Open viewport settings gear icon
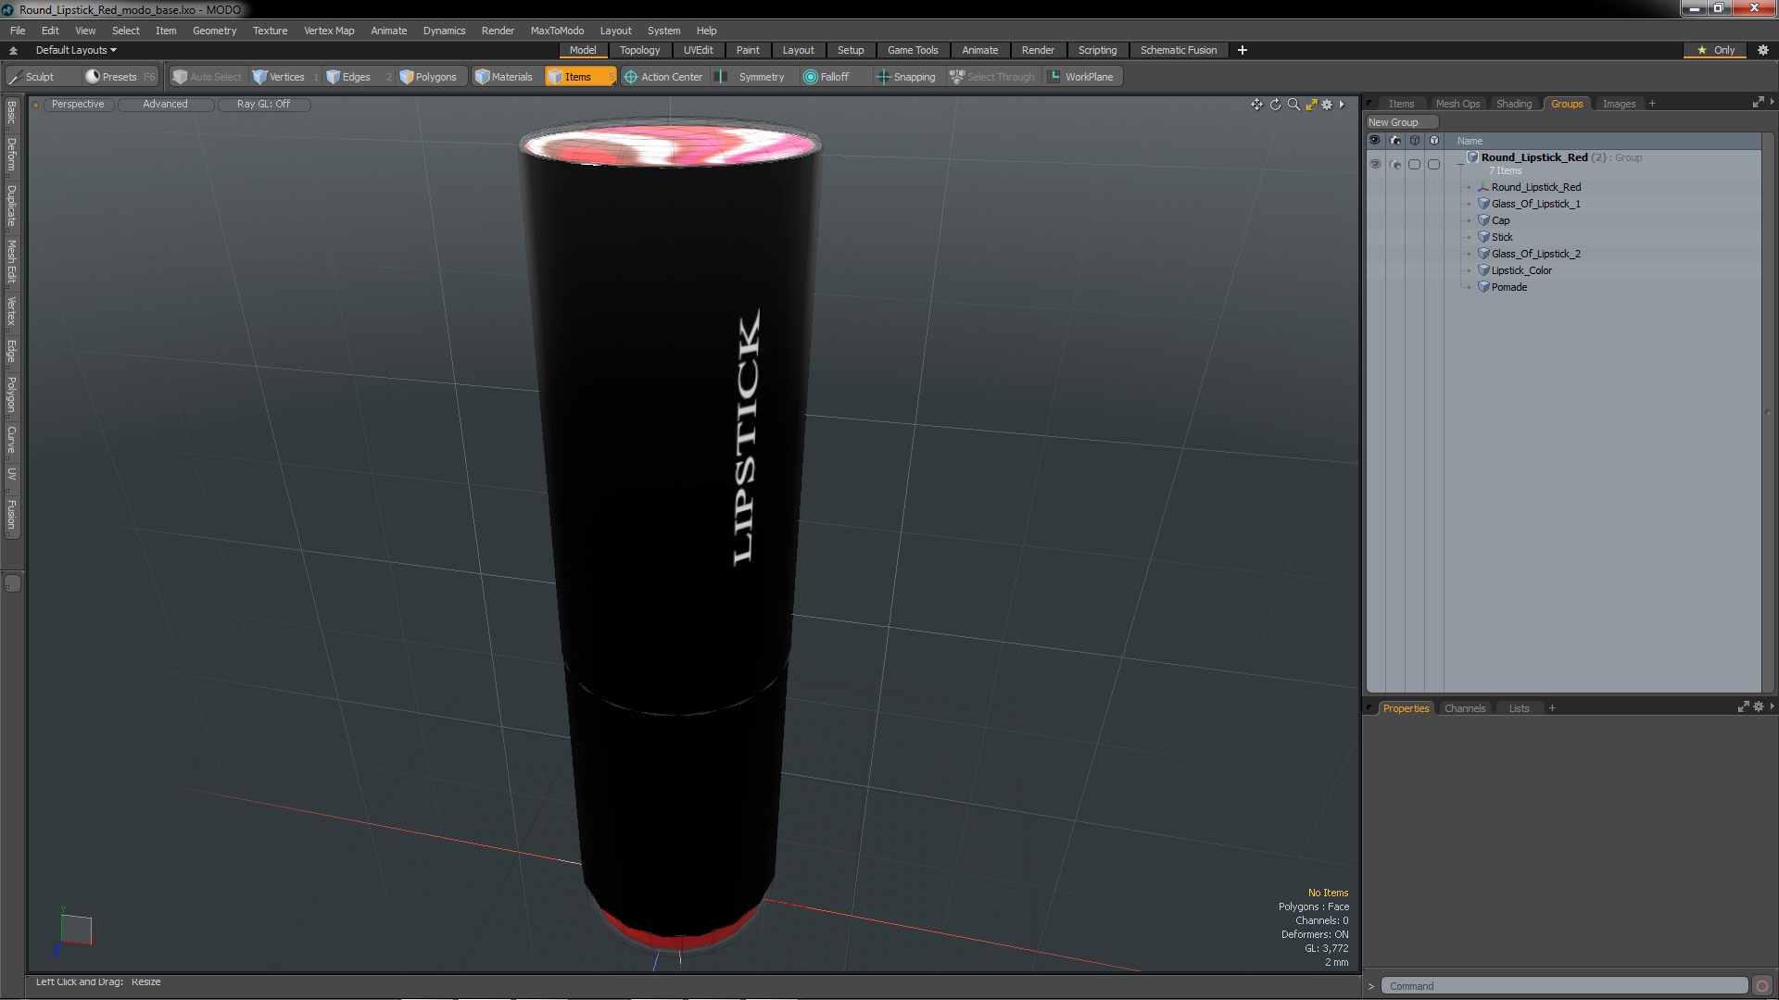Image resolution: width=1779 pixels, height=1000 pixels. [x=1327, y=105]
